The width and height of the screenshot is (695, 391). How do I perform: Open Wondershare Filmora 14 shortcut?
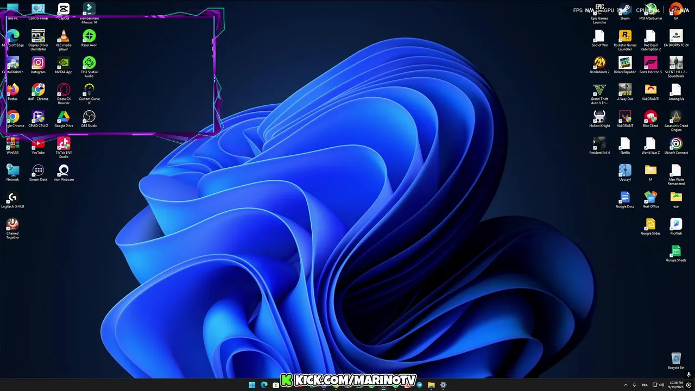click(x=89, y=14)
